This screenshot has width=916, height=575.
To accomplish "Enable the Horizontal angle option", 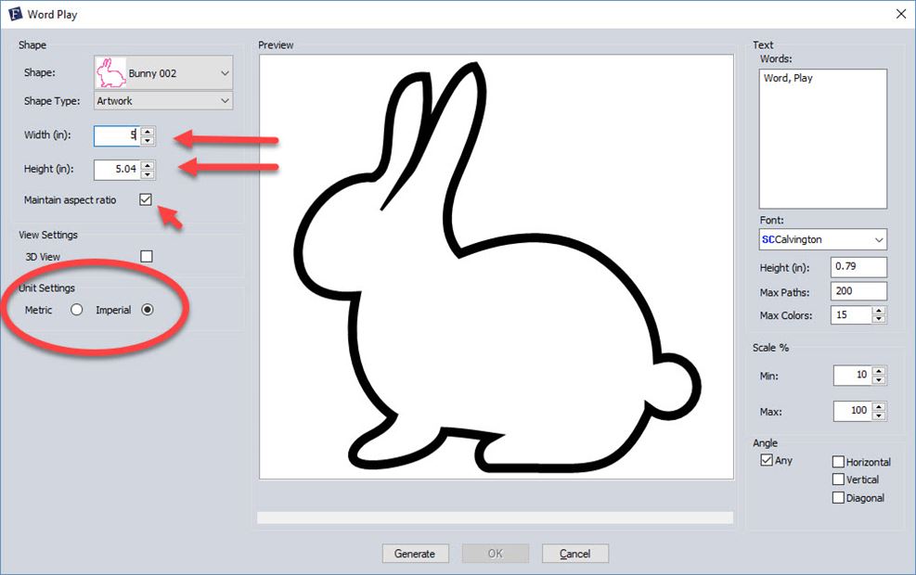I will coord(839,461).
